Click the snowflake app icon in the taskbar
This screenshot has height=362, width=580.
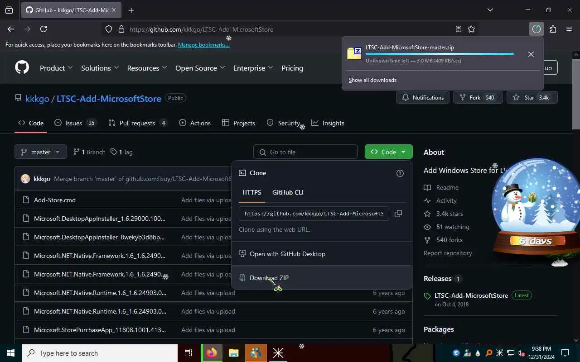click(x=278, y=353)
